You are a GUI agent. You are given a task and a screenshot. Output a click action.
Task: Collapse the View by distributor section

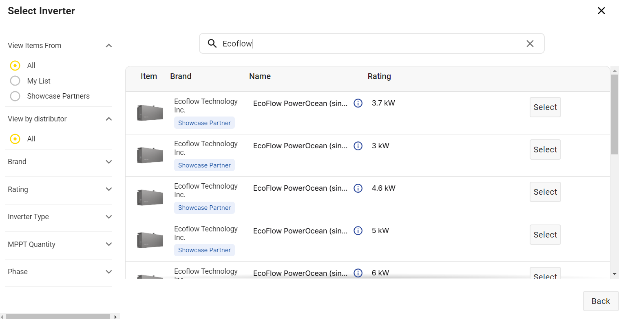[x=109, y=119]
